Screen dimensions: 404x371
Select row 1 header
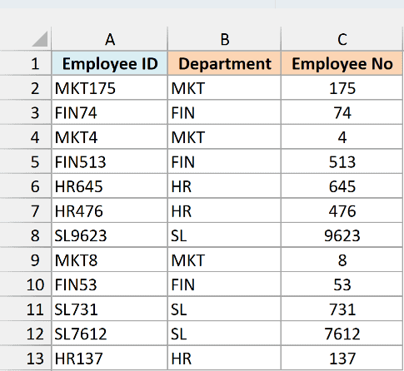tap(26, 63)
